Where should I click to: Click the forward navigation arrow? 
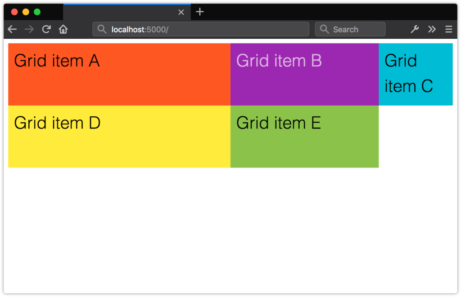point(29,29)
